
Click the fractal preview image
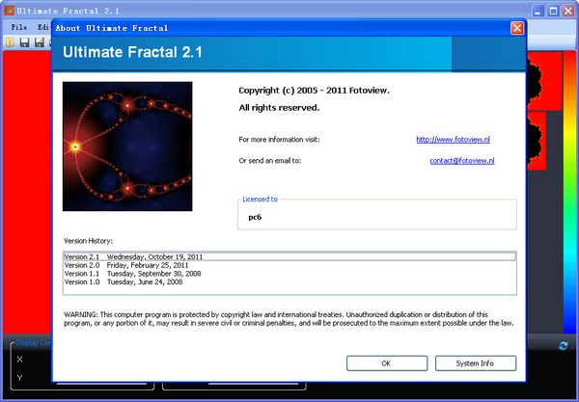point(127,147)
